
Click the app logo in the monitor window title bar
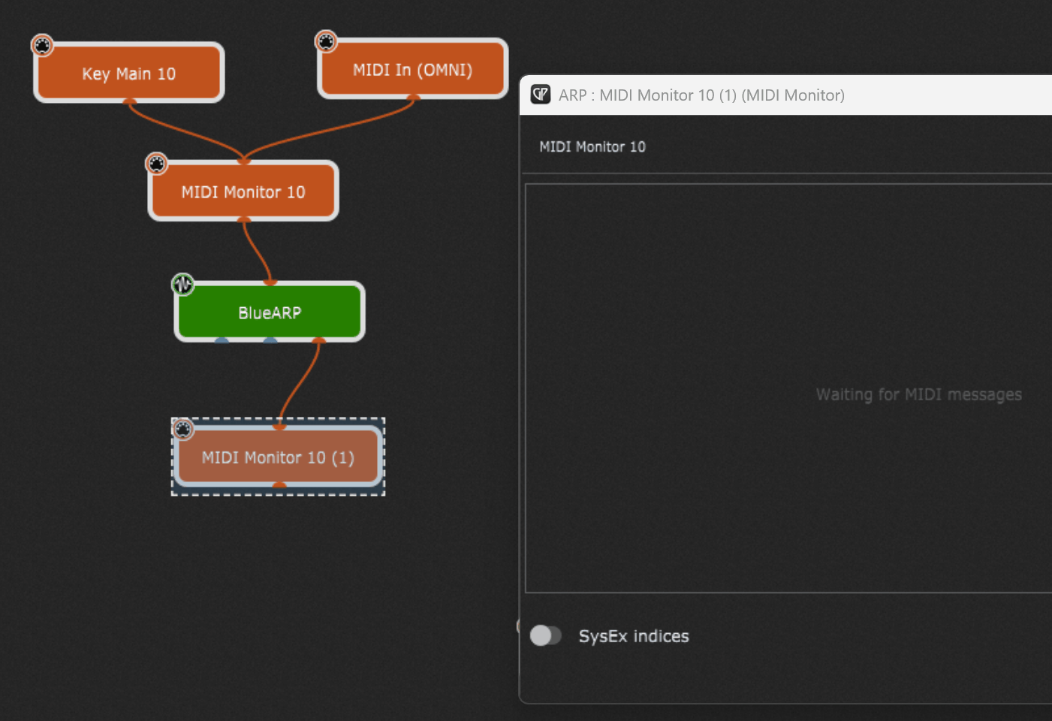pyautogui.click(x=541, y=95)
